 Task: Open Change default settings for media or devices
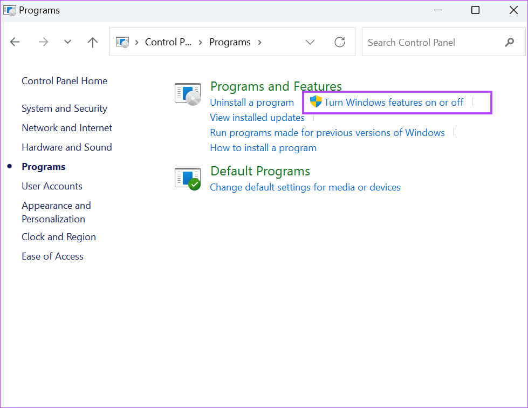click(x=305, y=187)
